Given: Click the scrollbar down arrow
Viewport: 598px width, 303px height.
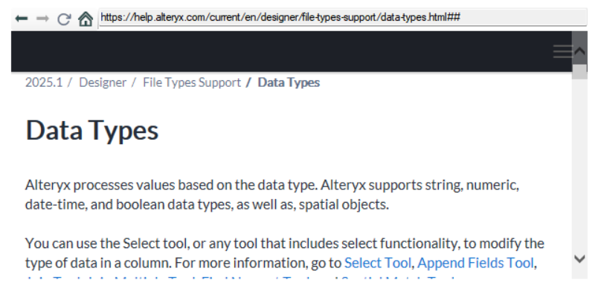Looking at the screenshot, I should point(579,259).
